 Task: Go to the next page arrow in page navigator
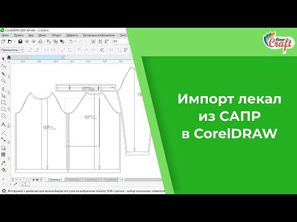click(34, 179)
